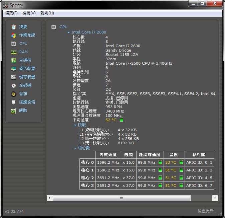This screenshot has height=218, width=225.
Task: Open the 音訊 audio speaker icon
Action: point(14,94)
